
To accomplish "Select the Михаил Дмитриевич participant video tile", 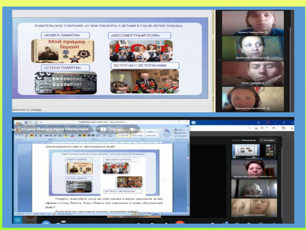I will 254,169.
